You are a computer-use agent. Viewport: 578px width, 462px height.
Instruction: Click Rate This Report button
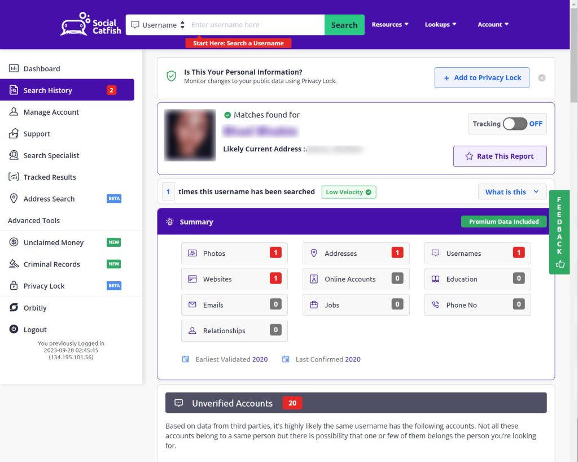point(500,156)
